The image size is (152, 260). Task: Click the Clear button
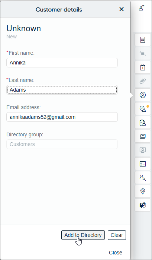117,235
